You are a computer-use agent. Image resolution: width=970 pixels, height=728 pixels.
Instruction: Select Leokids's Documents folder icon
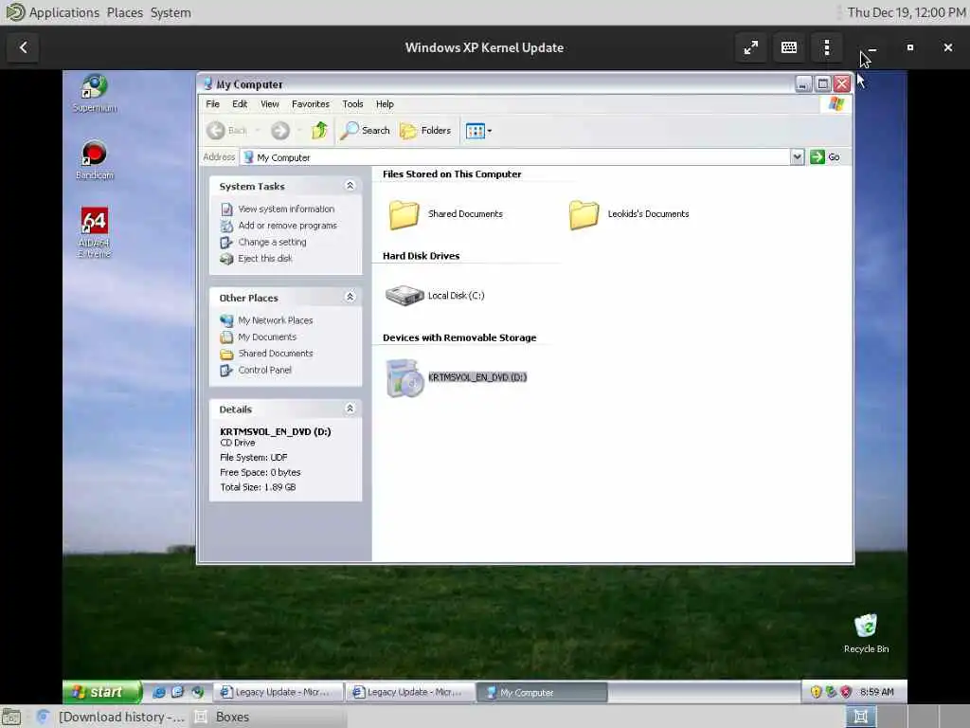(584, 214)
